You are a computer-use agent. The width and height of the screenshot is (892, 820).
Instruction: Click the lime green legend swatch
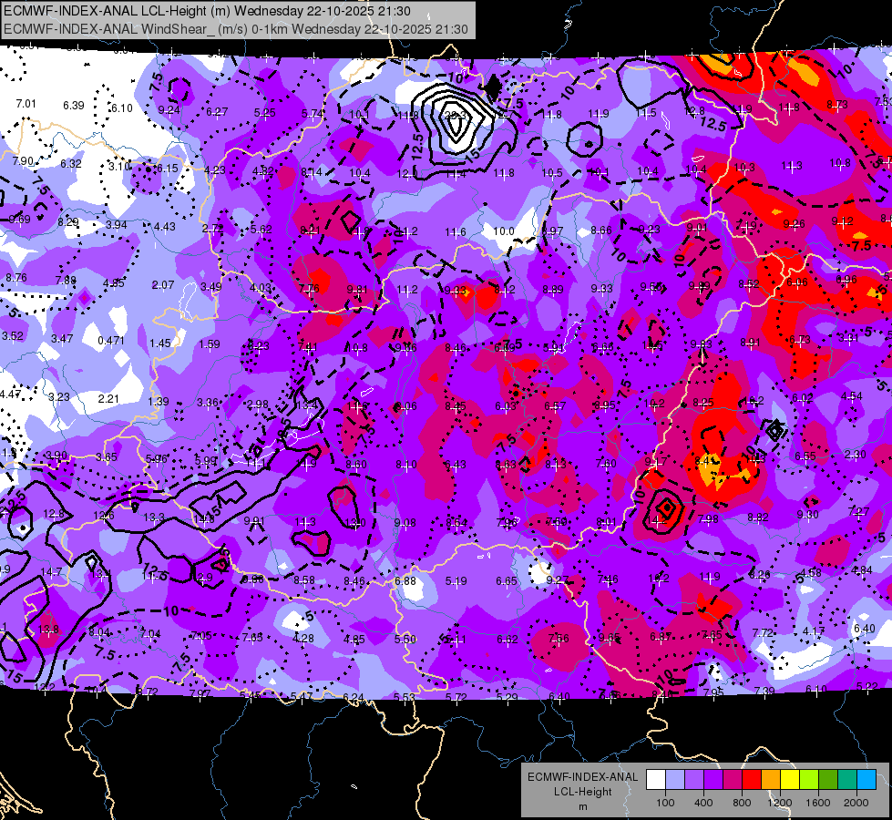(809, 779)
